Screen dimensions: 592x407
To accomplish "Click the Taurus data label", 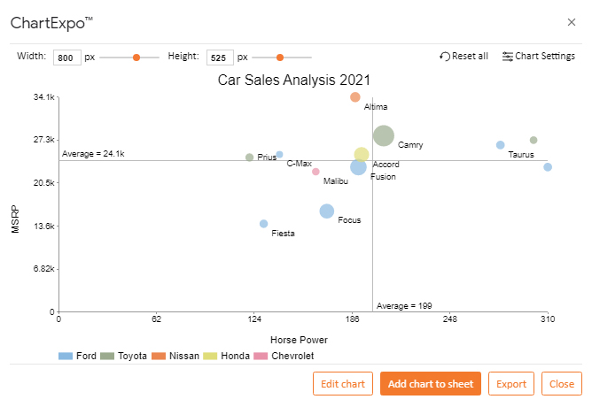I will coord(521,155).
